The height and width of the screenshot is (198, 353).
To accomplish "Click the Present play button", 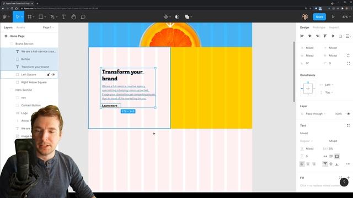I will (333, 17).
